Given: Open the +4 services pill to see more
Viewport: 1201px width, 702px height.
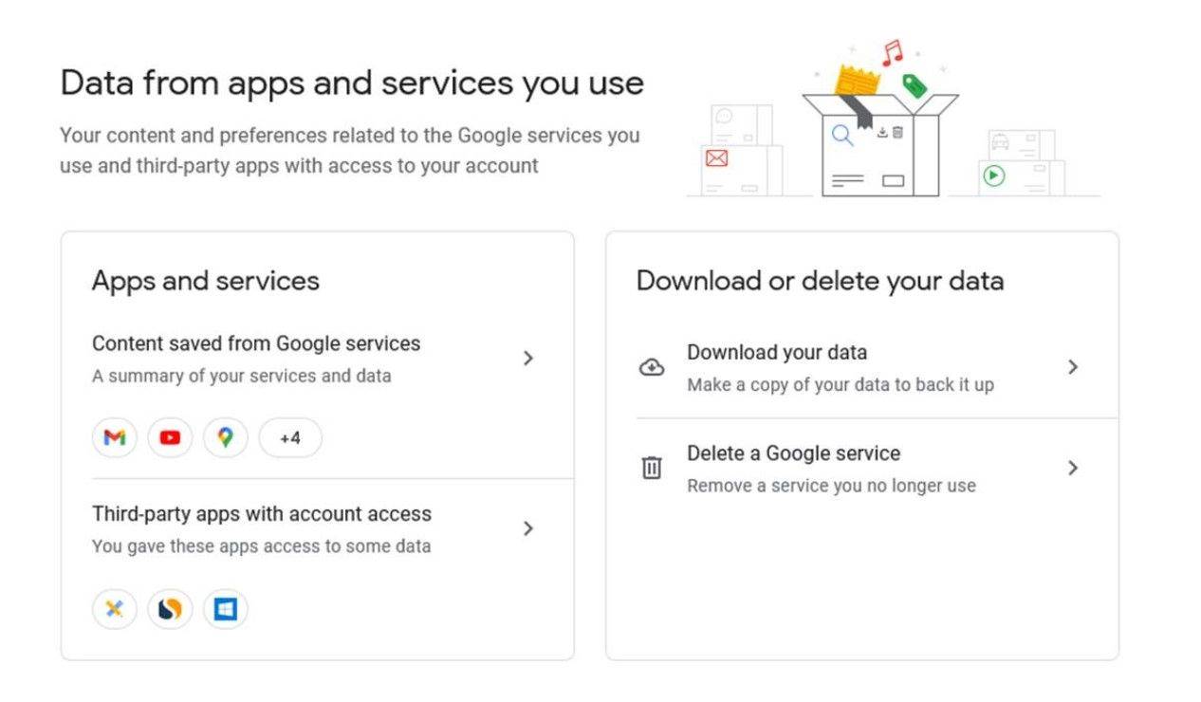Looking at the screenshot, I should point(289,437).
